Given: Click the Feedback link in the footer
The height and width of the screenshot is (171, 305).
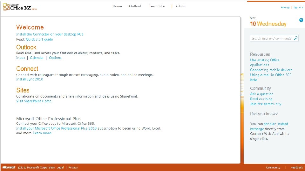Looking at the screenshot, I should pyautogui.click(x=297, y=168).
